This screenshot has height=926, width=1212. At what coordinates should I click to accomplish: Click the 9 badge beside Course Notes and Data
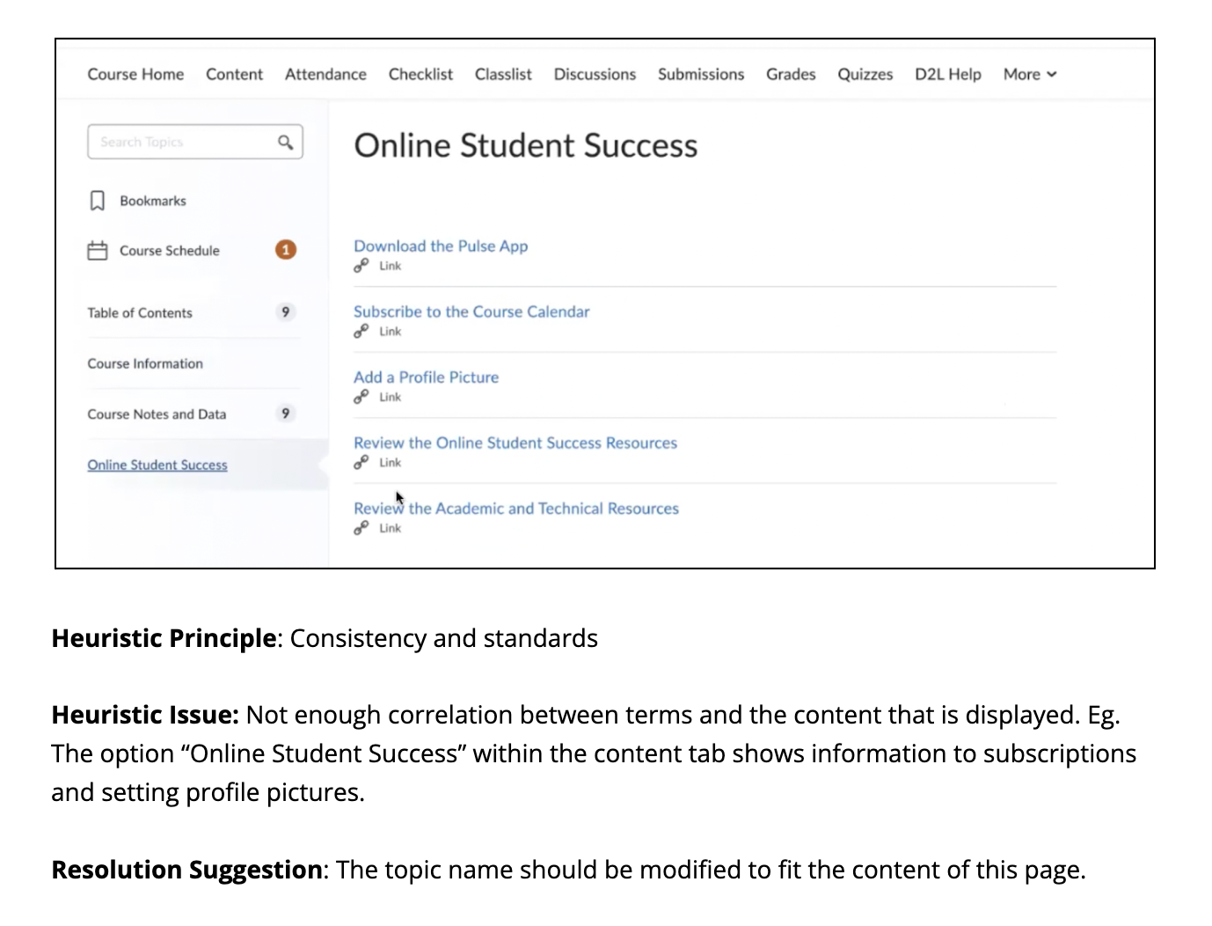[x=285, y=413]
